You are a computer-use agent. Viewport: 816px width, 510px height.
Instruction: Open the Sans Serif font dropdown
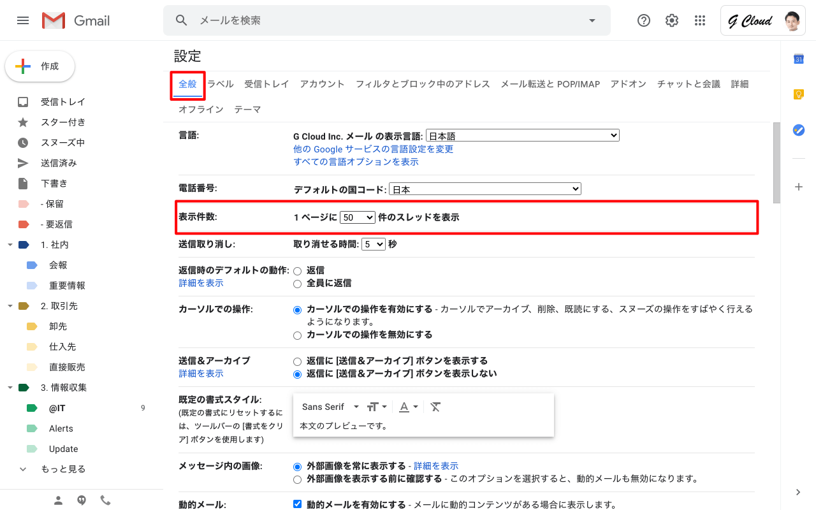pyautogui.click(x=330, y=407)
